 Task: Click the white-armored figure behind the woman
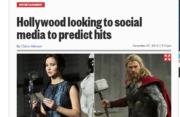(x=88, y=85)
